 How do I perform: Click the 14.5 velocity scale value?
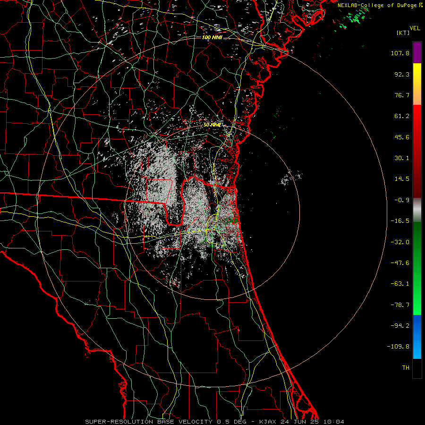coord(402,179)
